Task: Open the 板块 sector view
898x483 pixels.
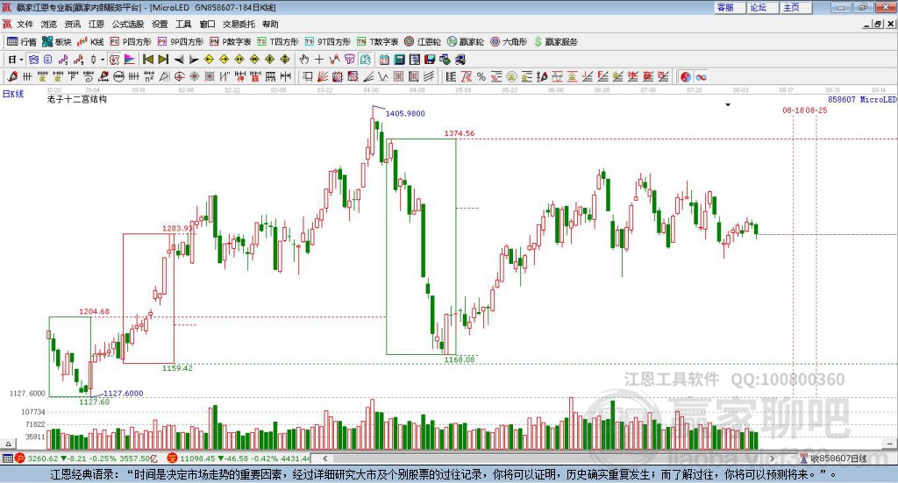Action: [x=57, y=42]
